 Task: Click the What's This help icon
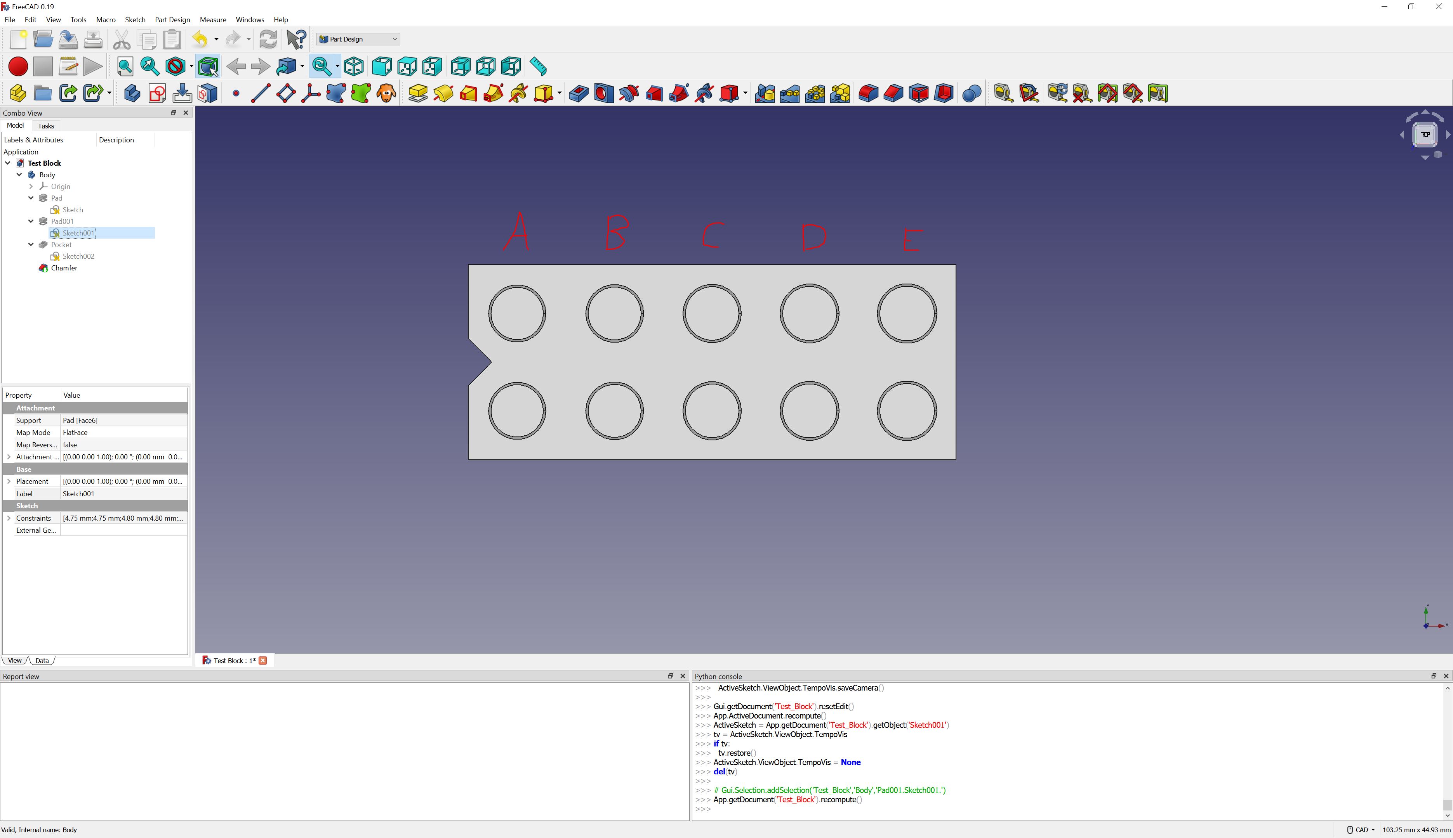297,39
